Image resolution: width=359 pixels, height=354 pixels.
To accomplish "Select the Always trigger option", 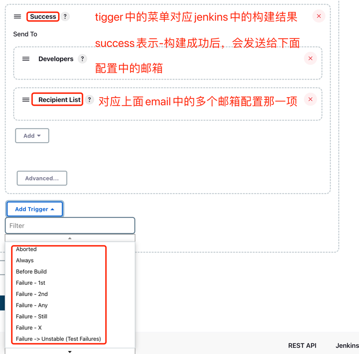I will click(x=25, y=260).
